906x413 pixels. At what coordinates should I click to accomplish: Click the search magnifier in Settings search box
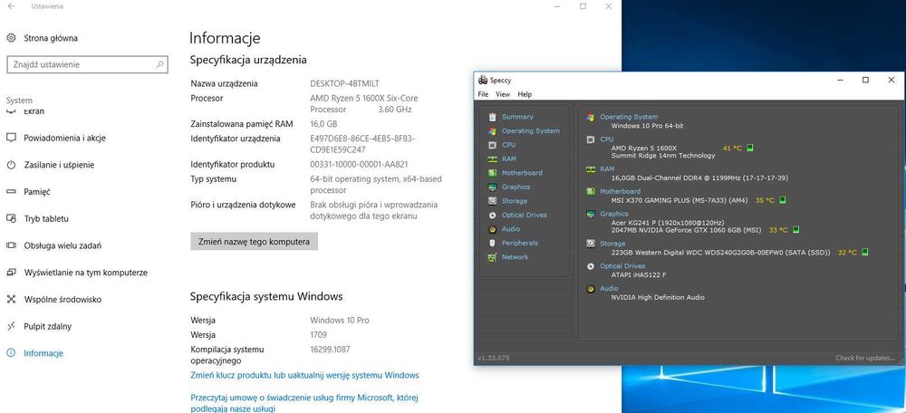click(160, 64)
